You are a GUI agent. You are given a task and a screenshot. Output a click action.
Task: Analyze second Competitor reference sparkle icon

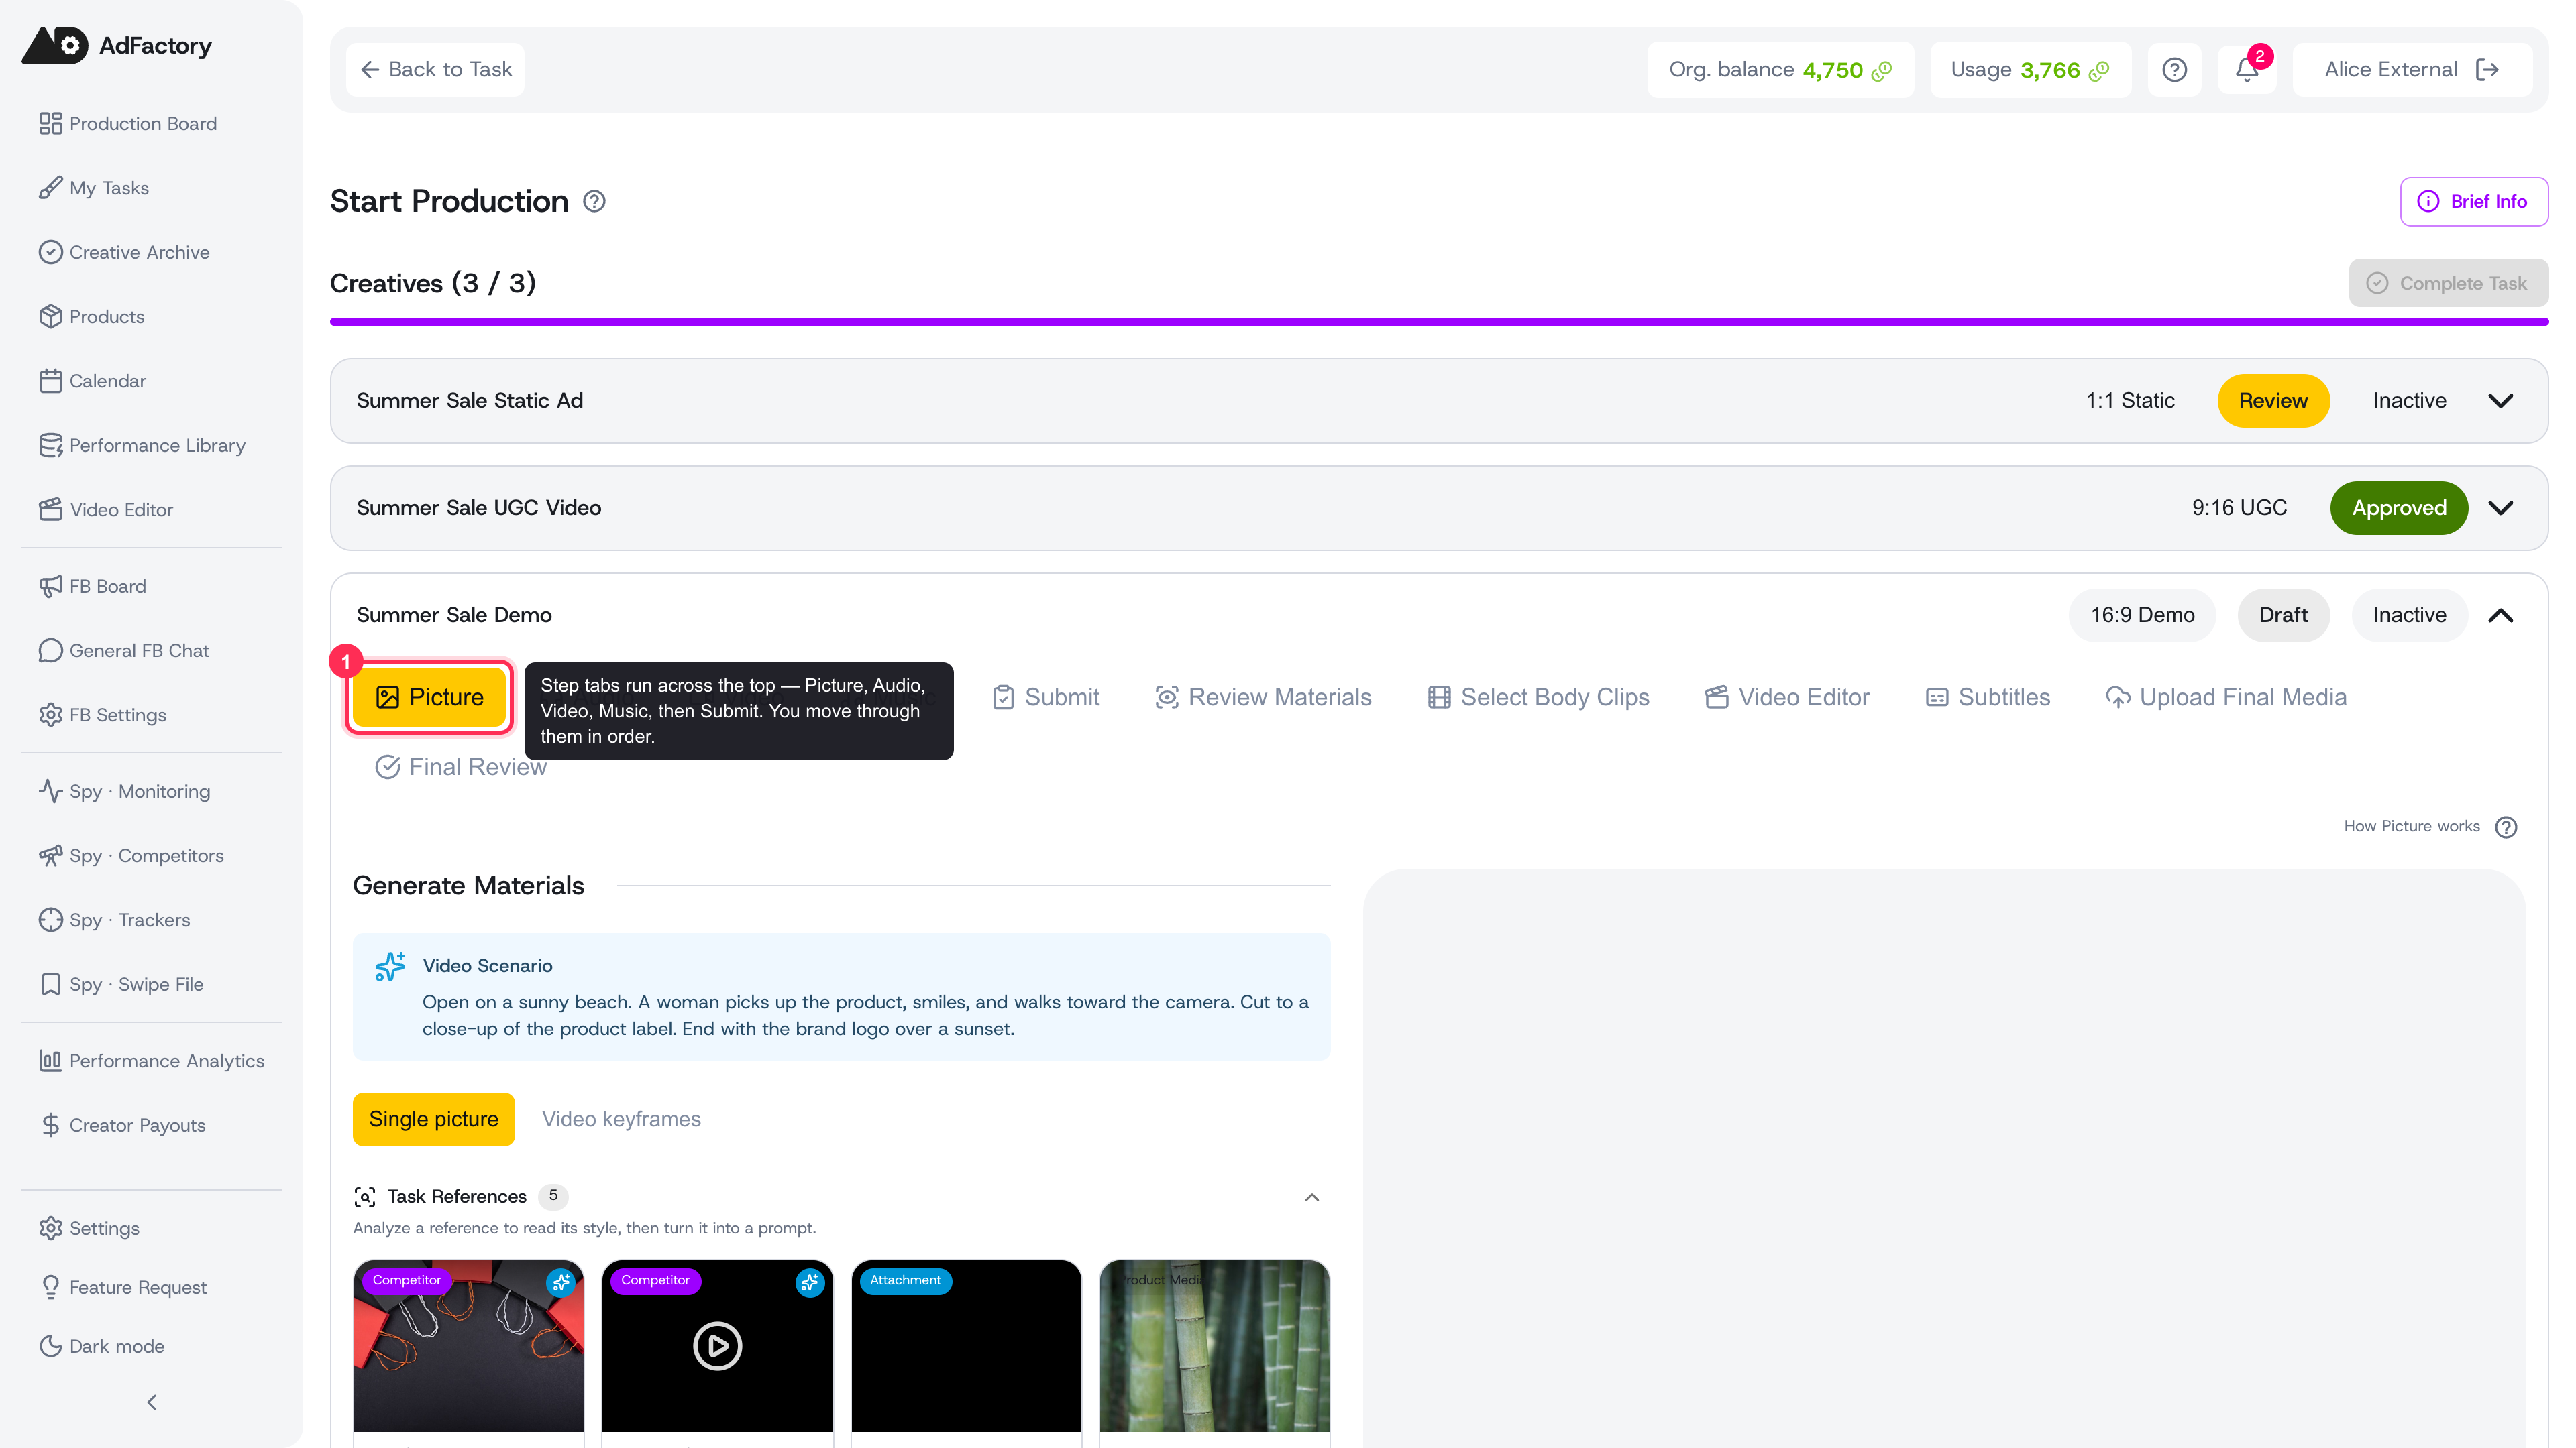pyautogui.click(x=810, y=1283)
